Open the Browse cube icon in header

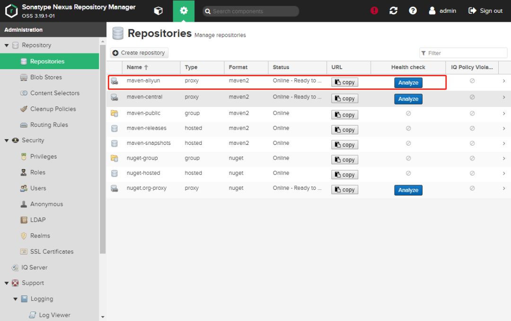[159, 11]
